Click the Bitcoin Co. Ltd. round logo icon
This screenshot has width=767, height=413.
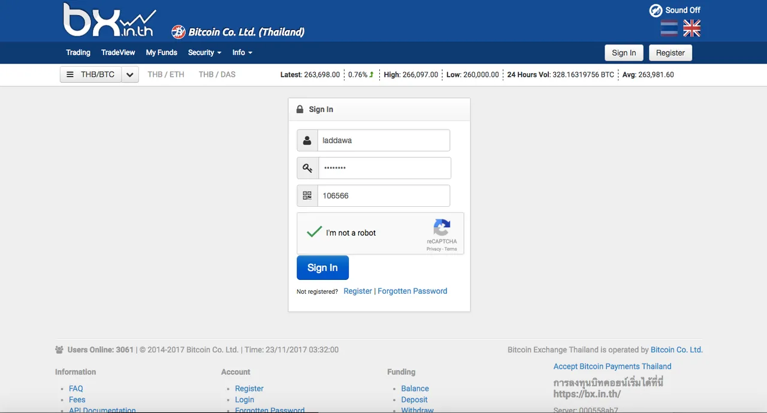[178, 32]
